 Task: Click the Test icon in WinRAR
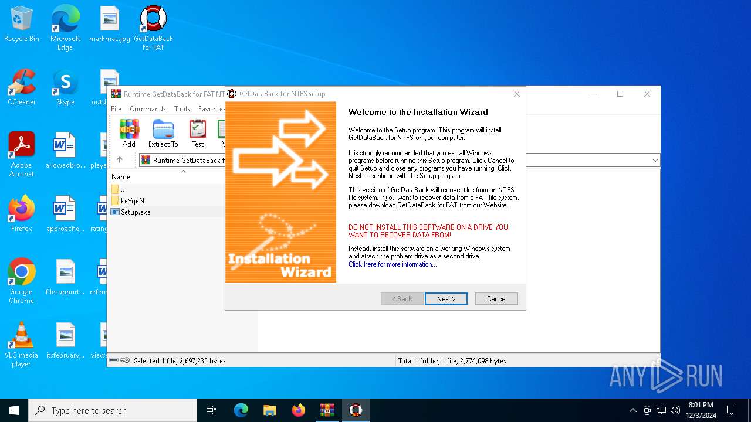(198, 134)
